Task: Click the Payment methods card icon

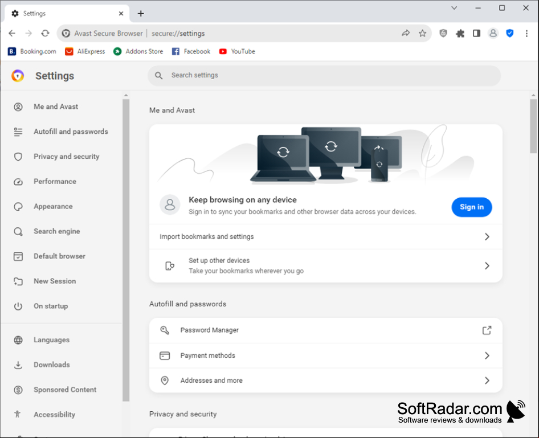Action: (165, 355)
